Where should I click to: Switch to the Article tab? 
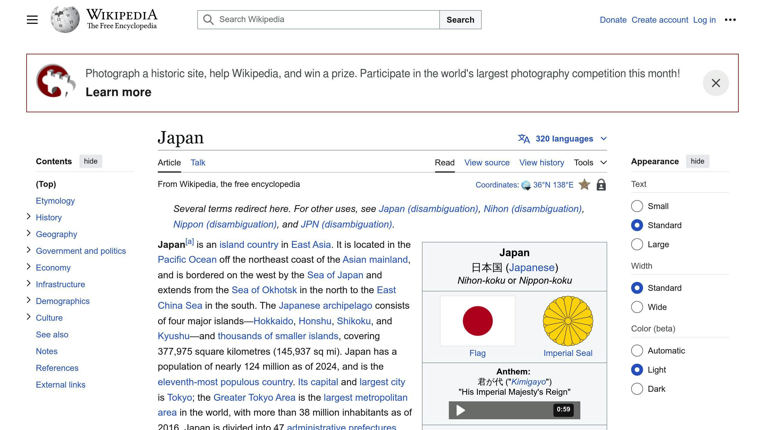(x=169, y=162)
